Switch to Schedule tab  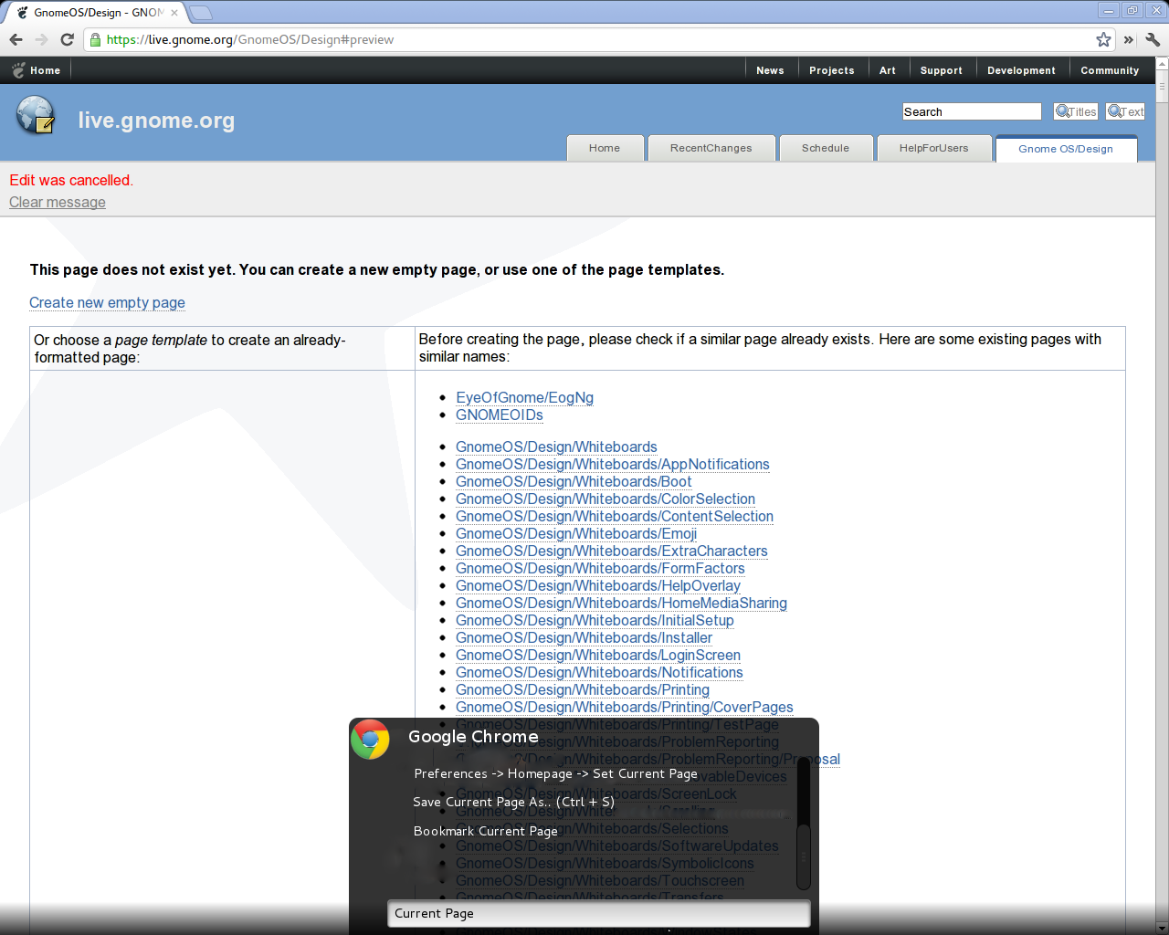pos(826,148)
